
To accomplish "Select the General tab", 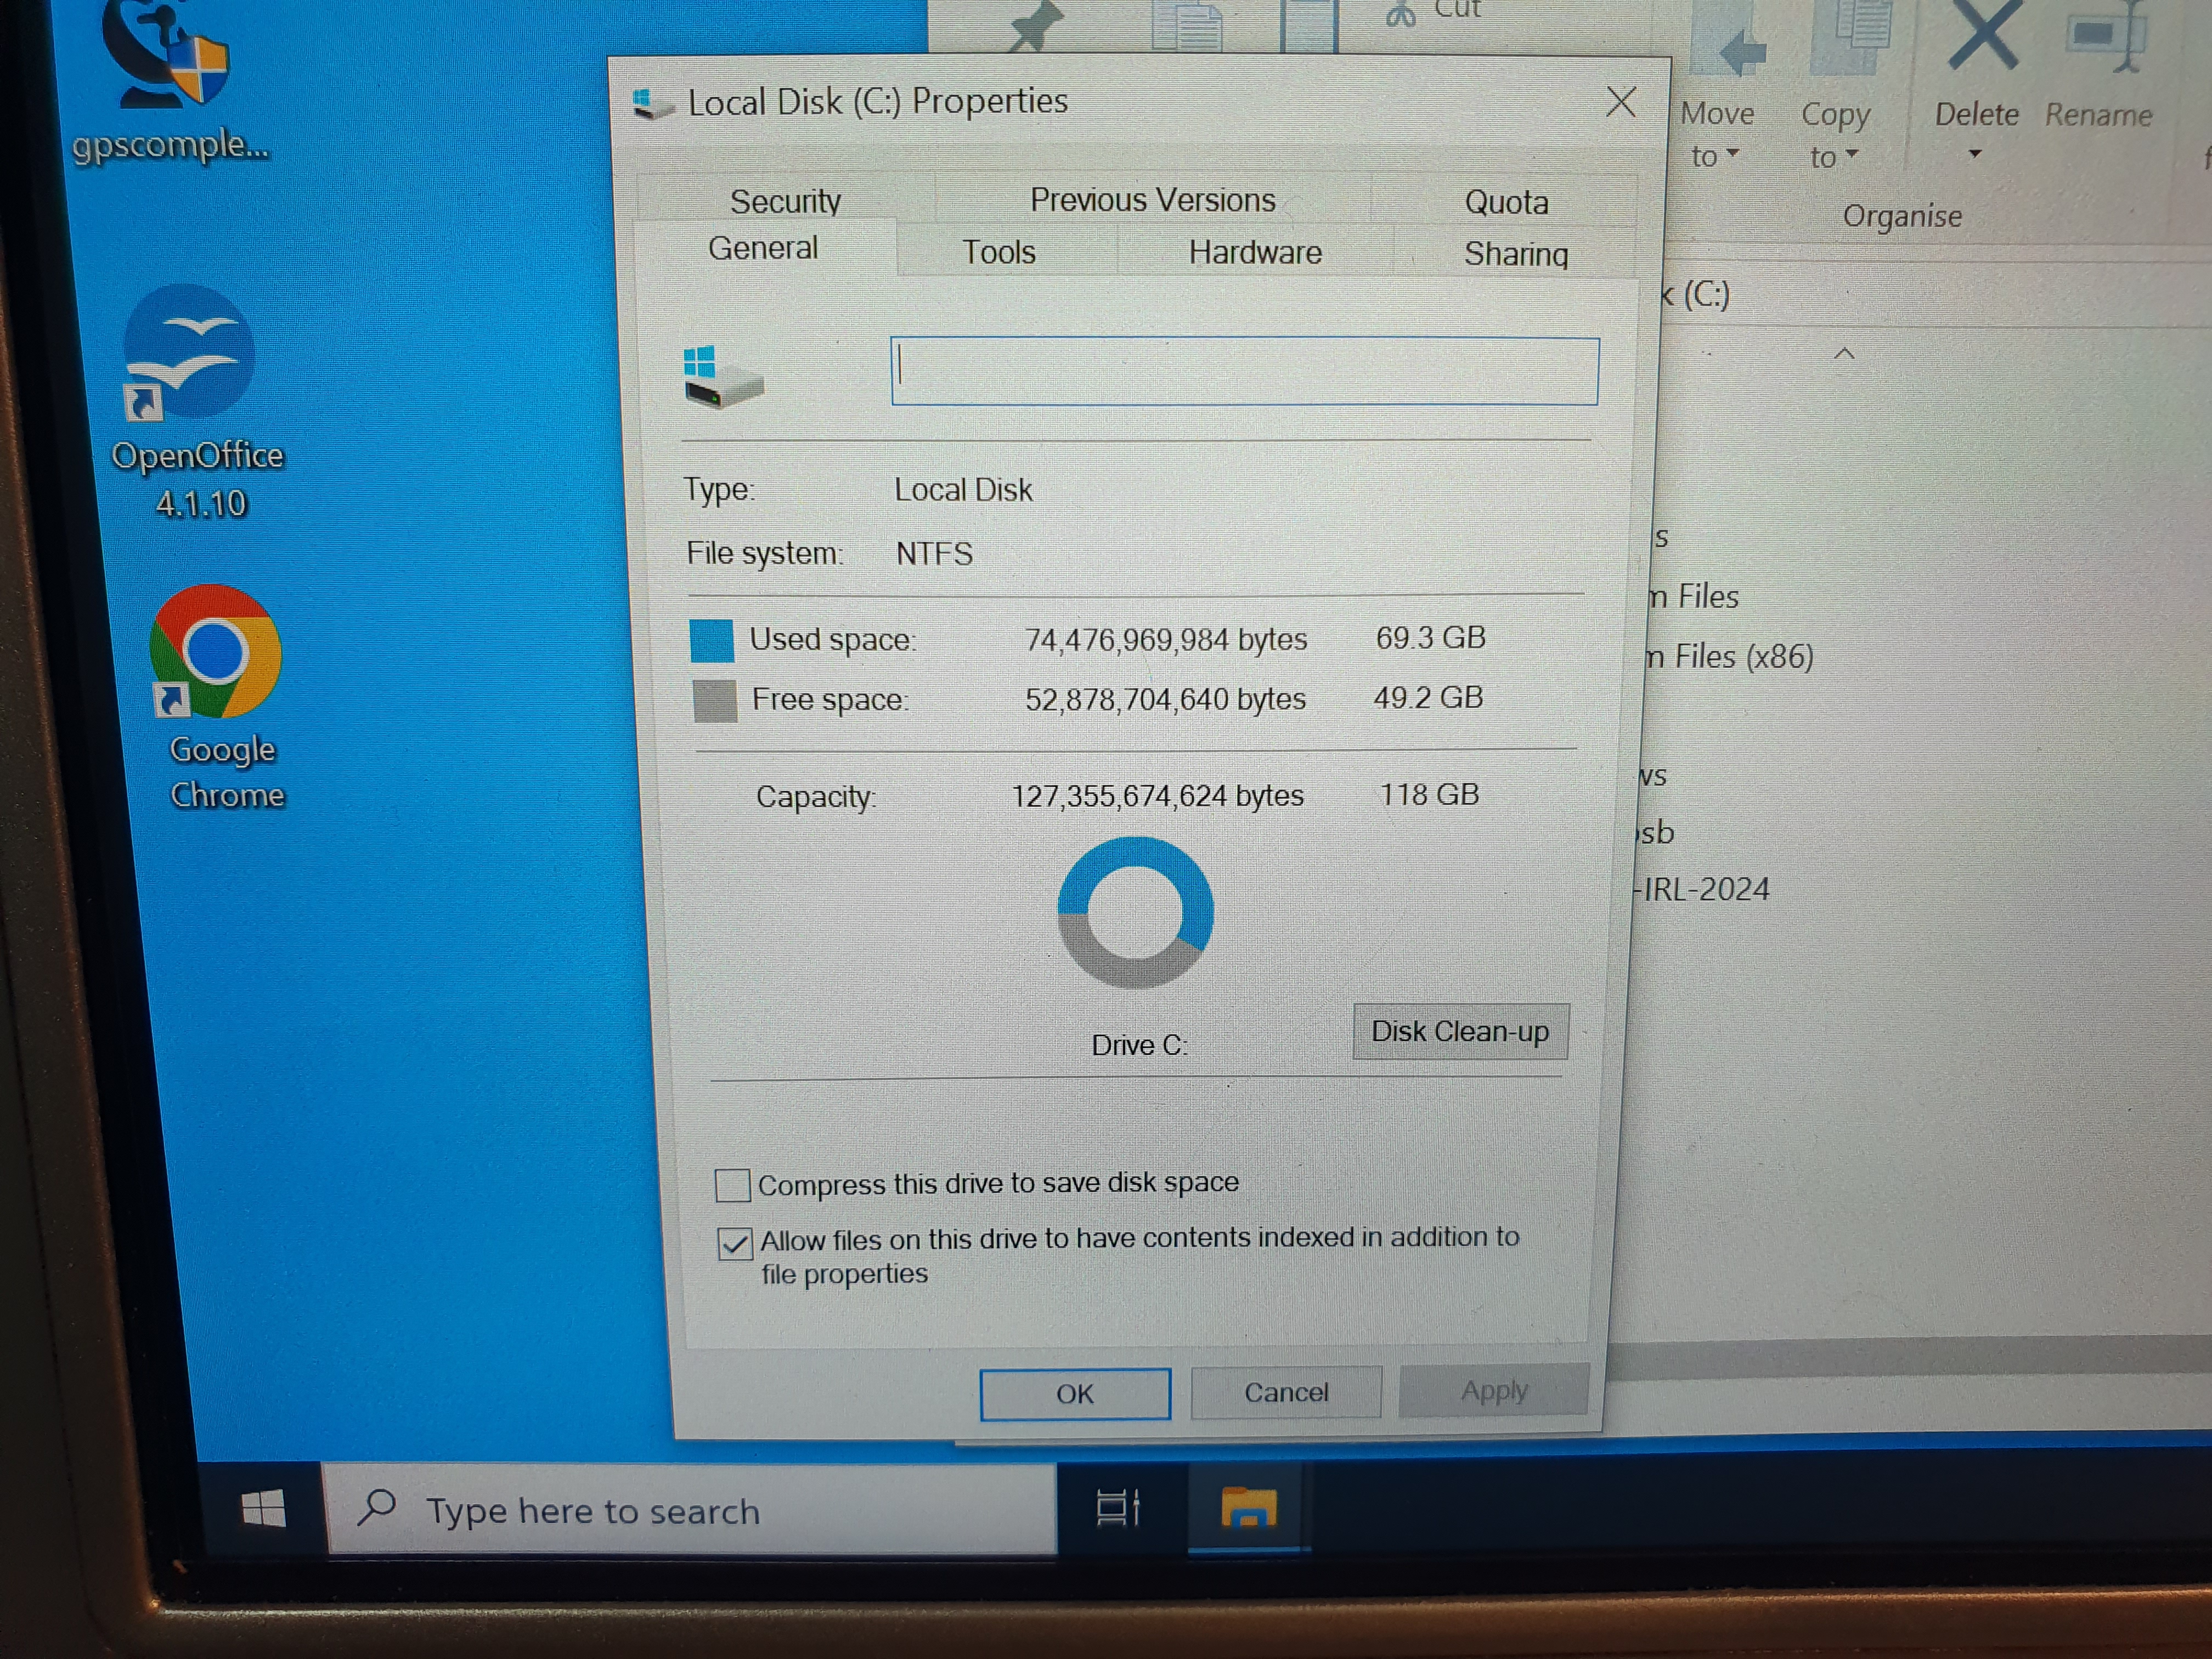I will [763, 248].
